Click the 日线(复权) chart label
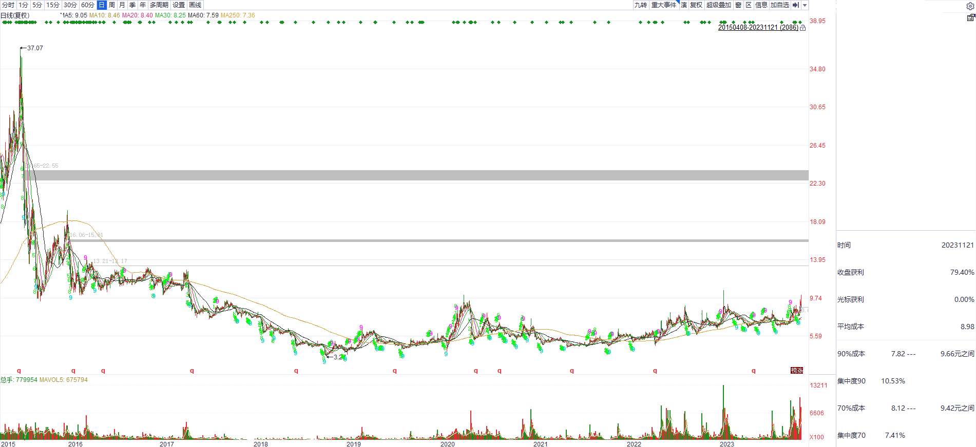976x447 pixels. pos(15,15)
